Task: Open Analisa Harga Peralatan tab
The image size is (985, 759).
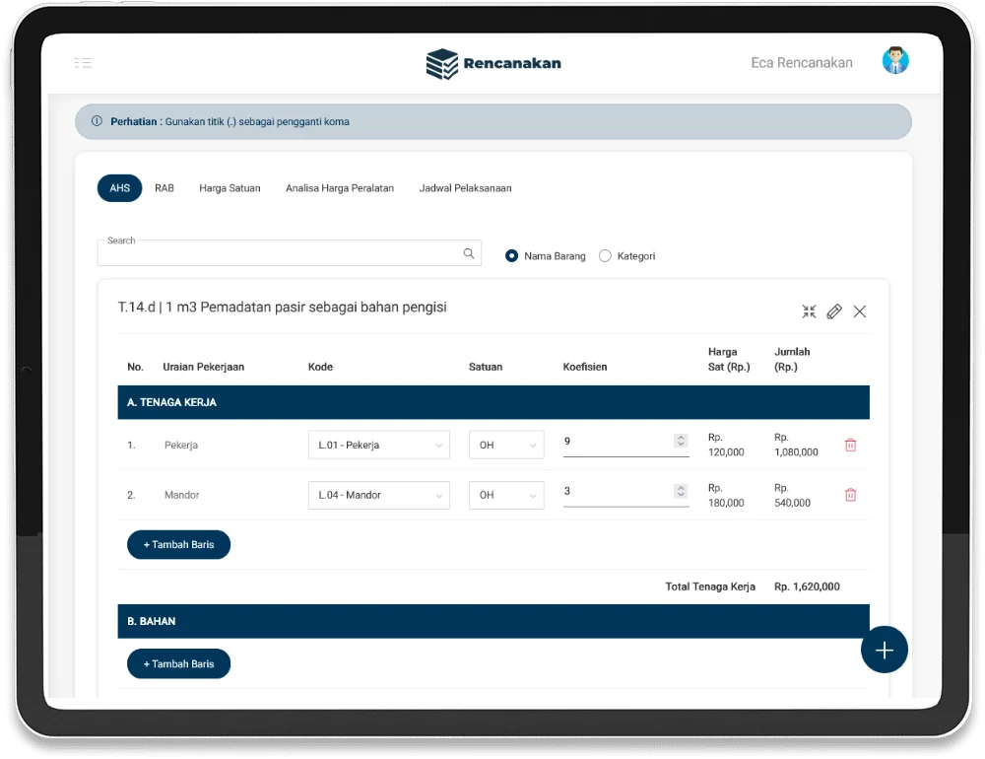Action: pyautogui.click(x=340, y=188)
